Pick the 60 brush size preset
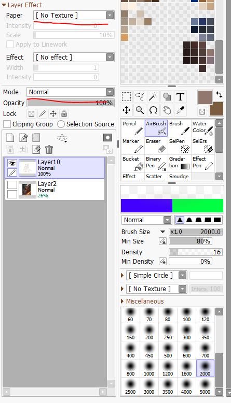The width and height of the screenshot is (231, 403). pos(130,315)
